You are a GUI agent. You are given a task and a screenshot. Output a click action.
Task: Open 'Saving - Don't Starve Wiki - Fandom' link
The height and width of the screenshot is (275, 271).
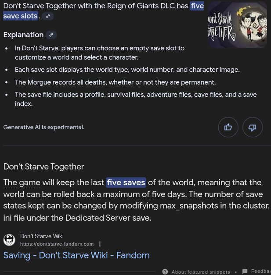tap(76, 255)
